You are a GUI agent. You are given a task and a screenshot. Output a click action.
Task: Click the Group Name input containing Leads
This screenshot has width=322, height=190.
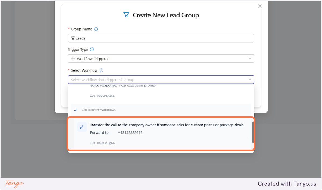(x=161, y=38)
